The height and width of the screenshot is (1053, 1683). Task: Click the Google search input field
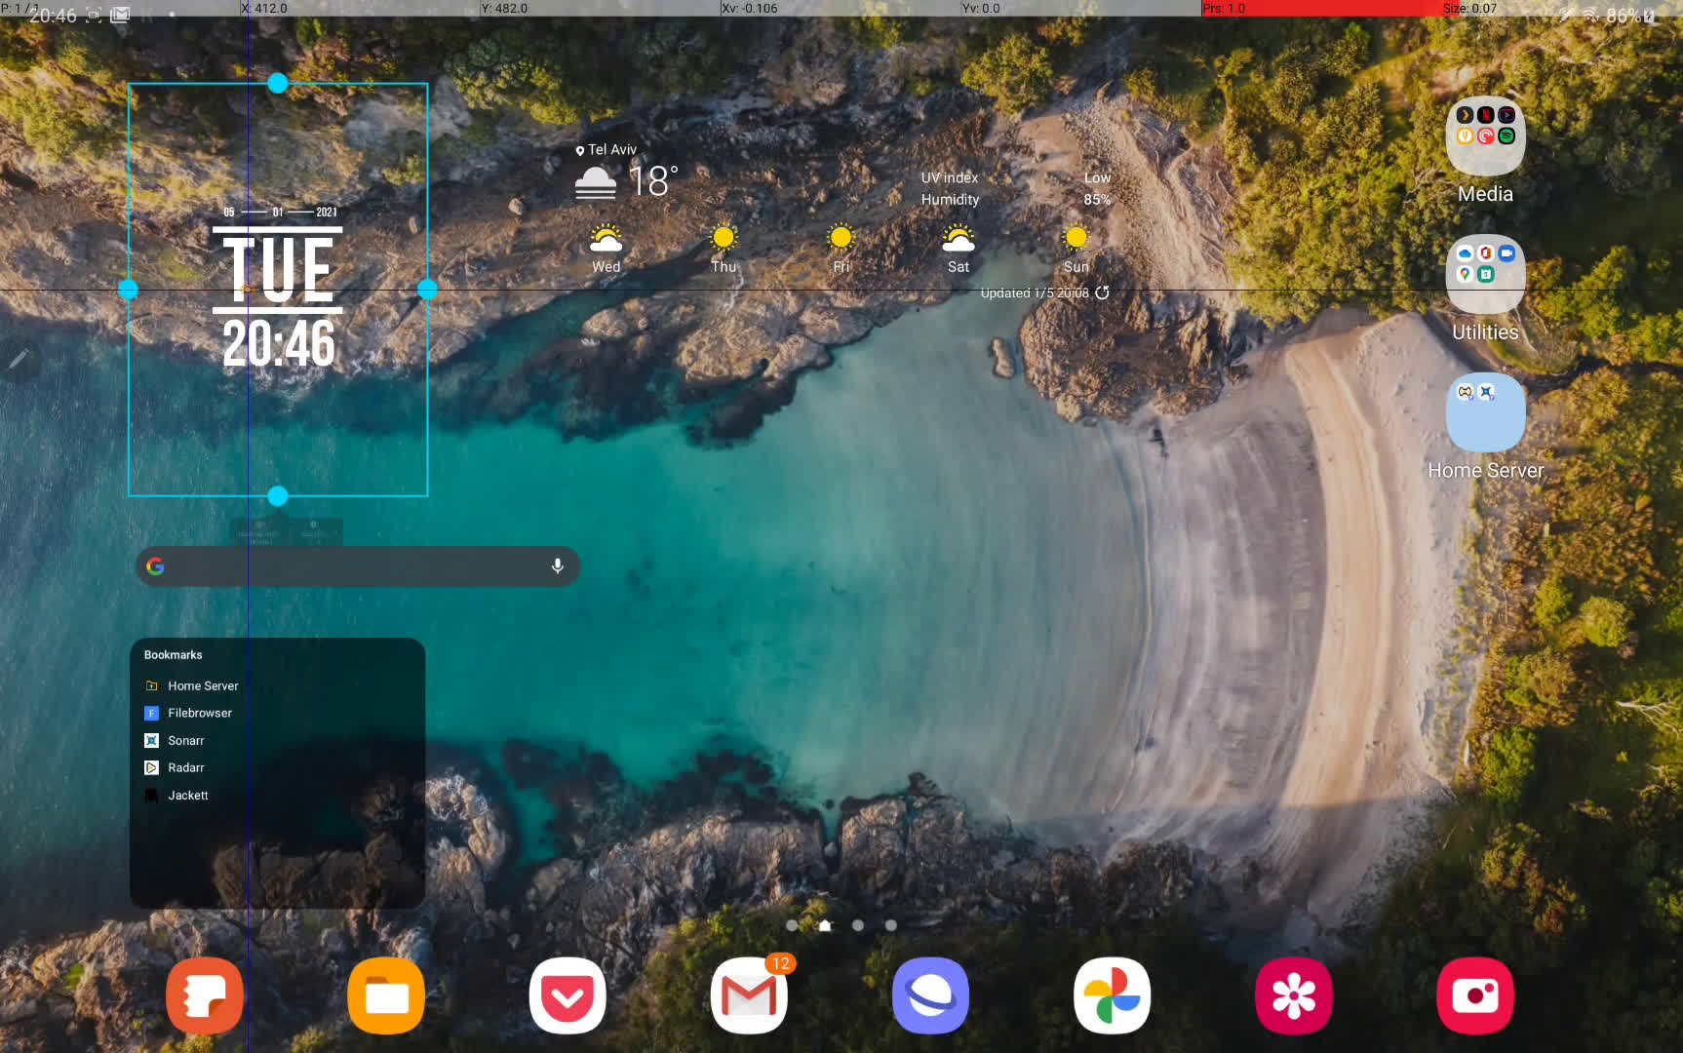click(357, 565)
